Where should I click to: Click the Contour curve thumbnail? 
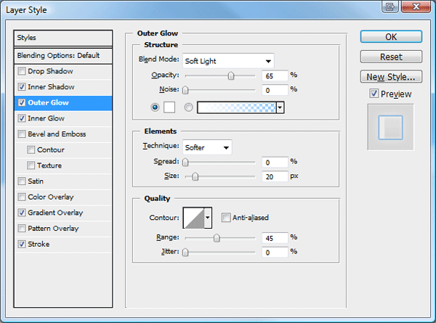point(194,218)
